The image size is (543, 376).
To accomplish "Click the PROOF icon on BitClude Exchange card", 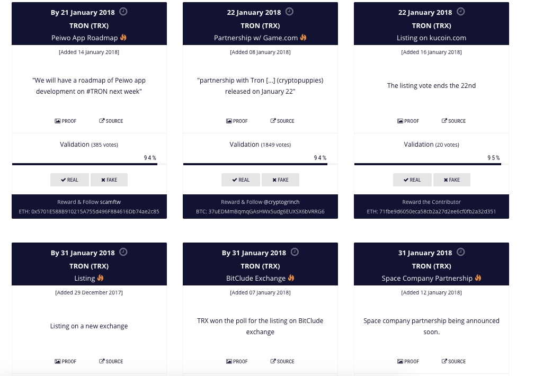I will (x=229, y=361).
